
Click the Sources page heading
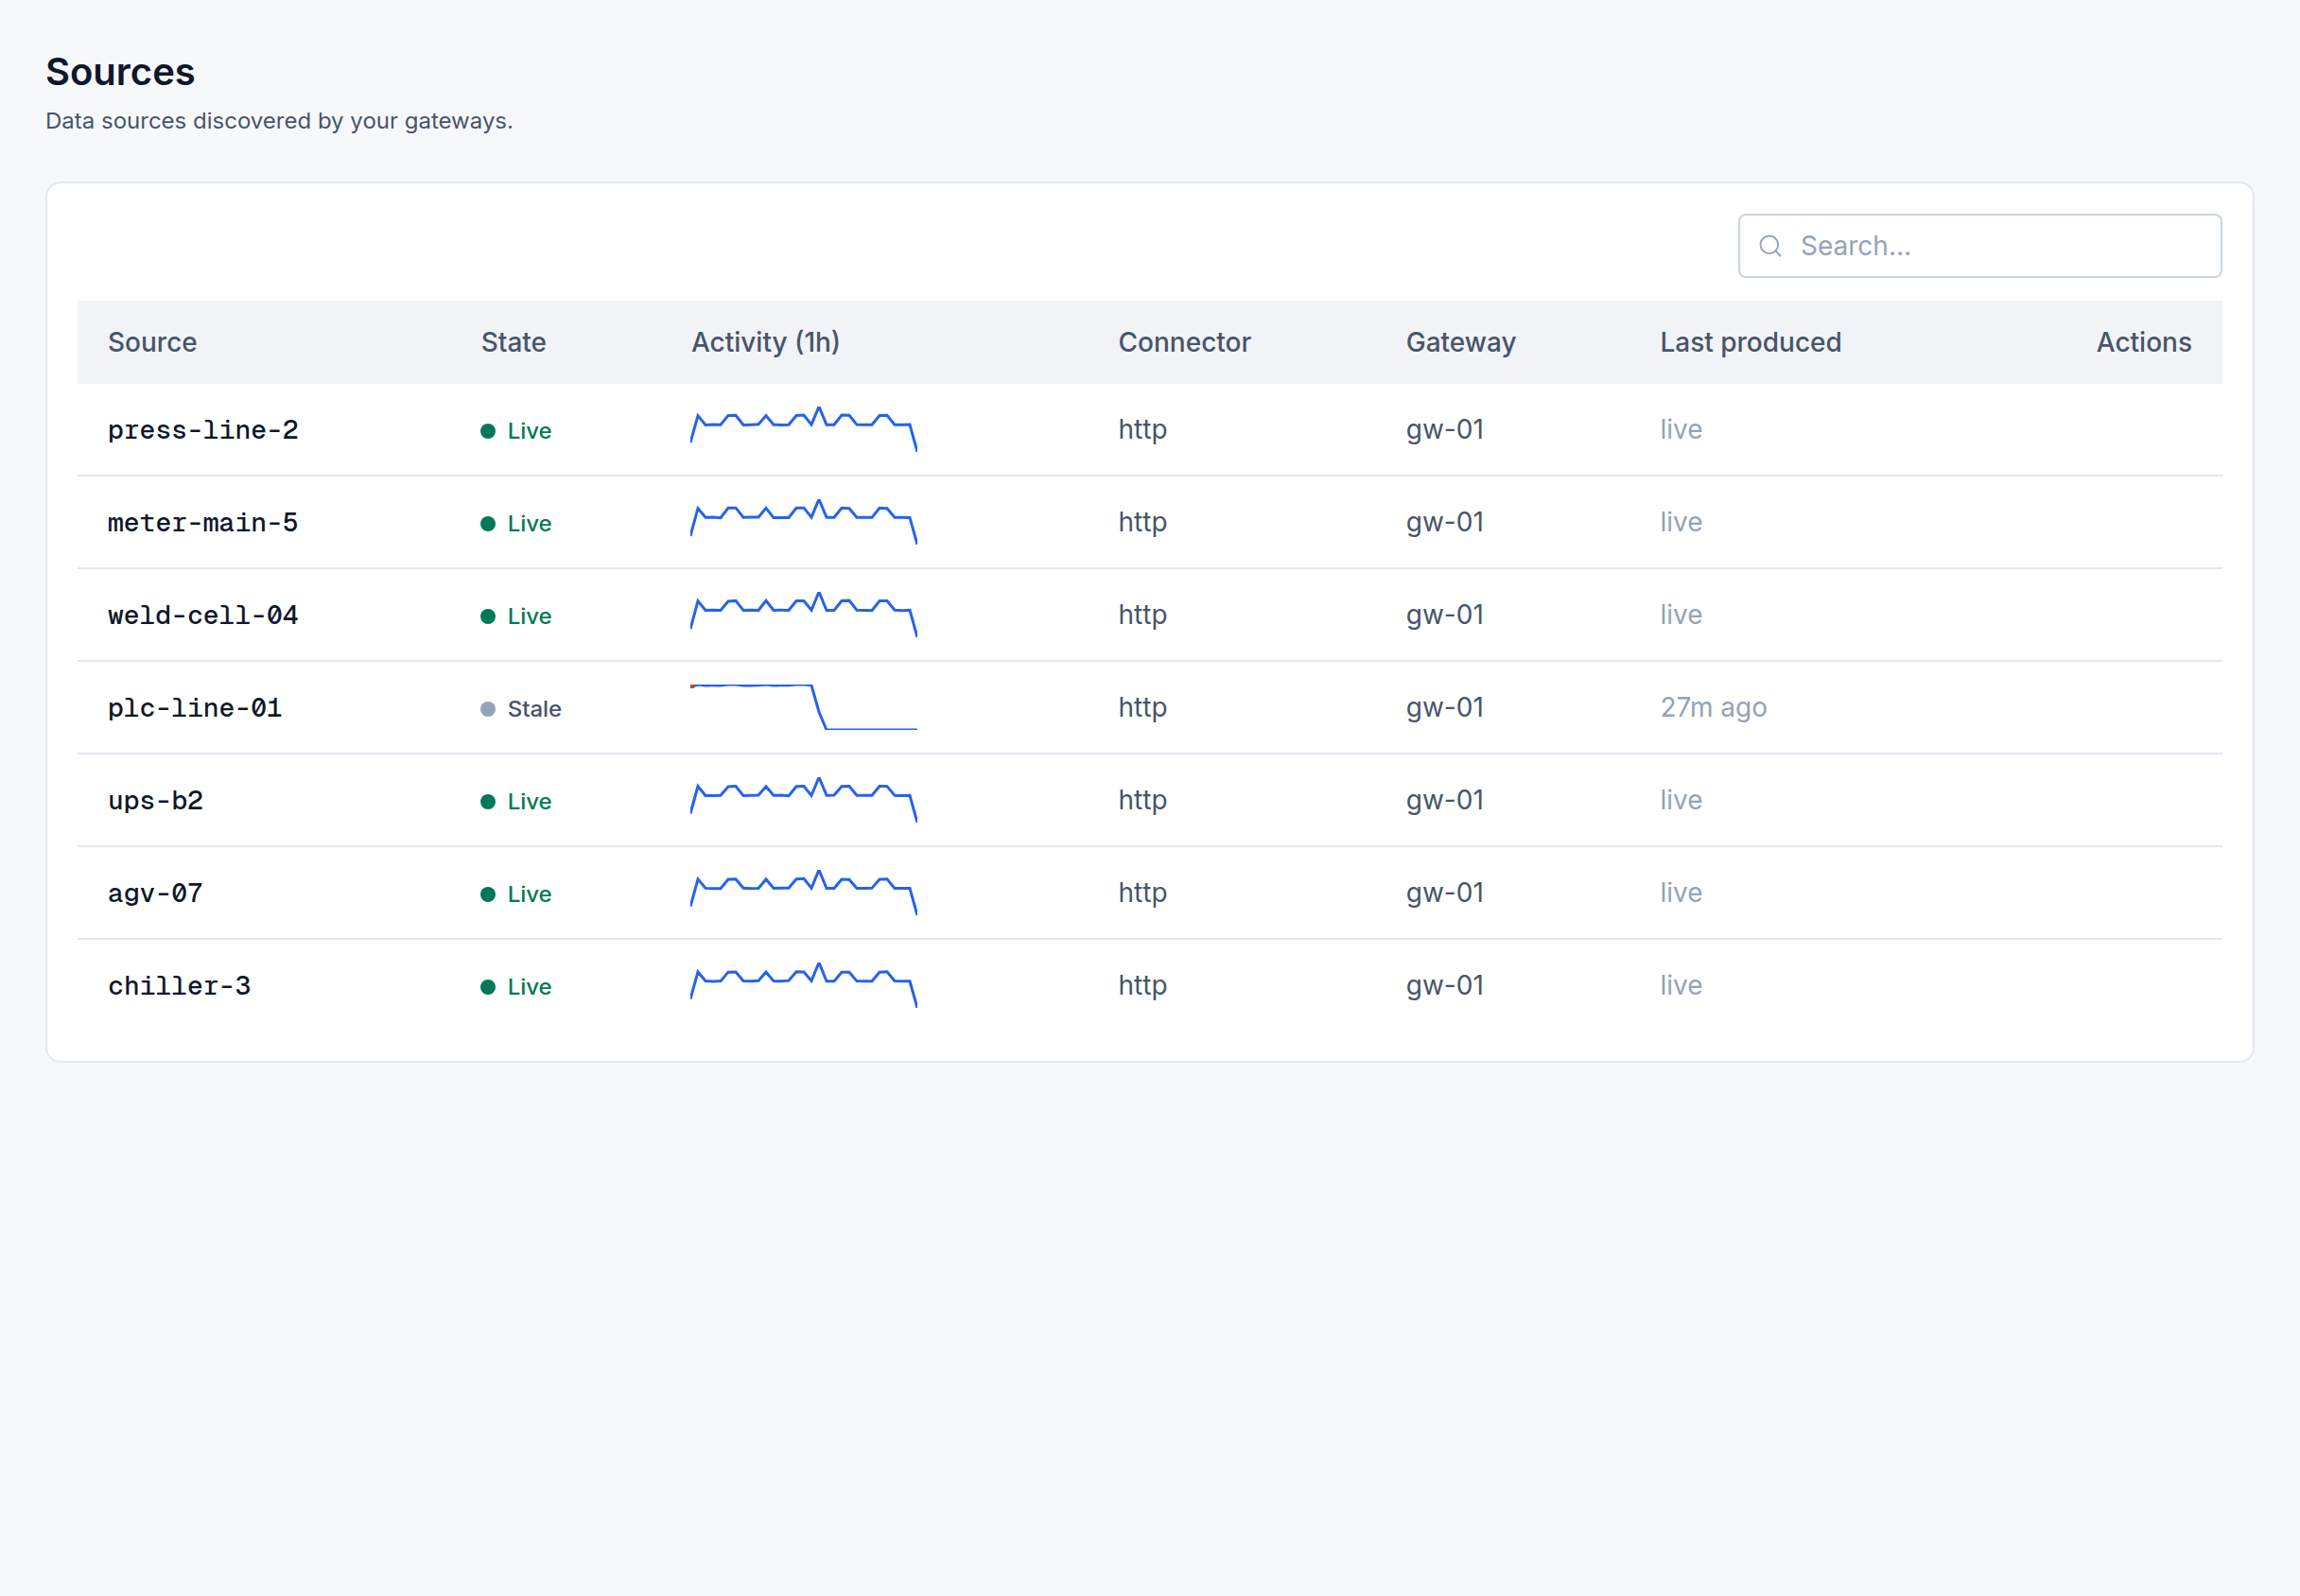point(120,72)
